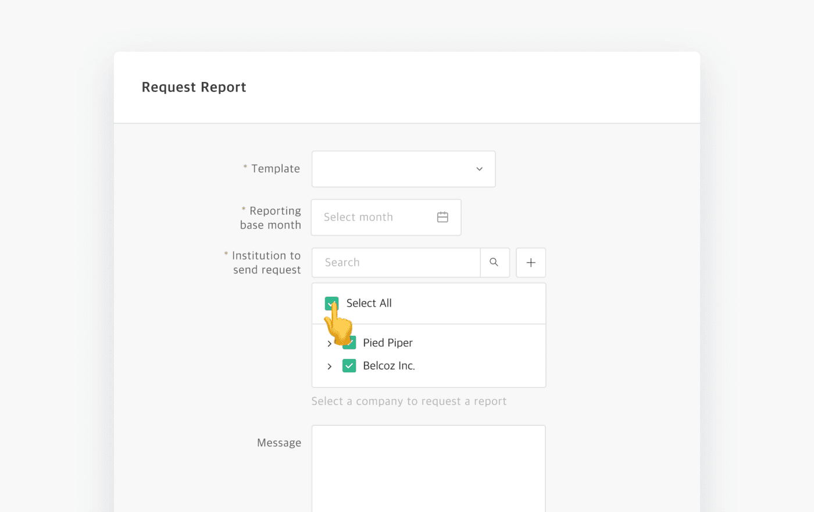The height and width of the screenshot is (512, 814).
Task: Open the calendar date picker icon
Action: pos(442,216)
